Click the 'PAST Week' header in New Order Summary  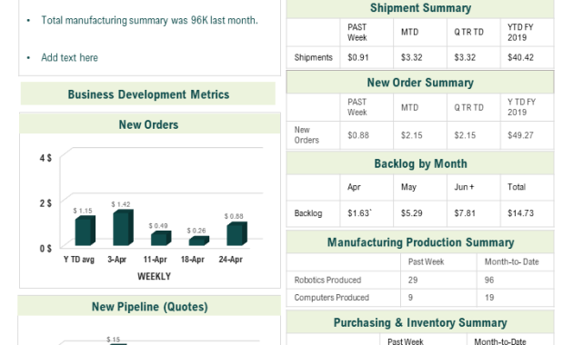click(x=357, y=107)
